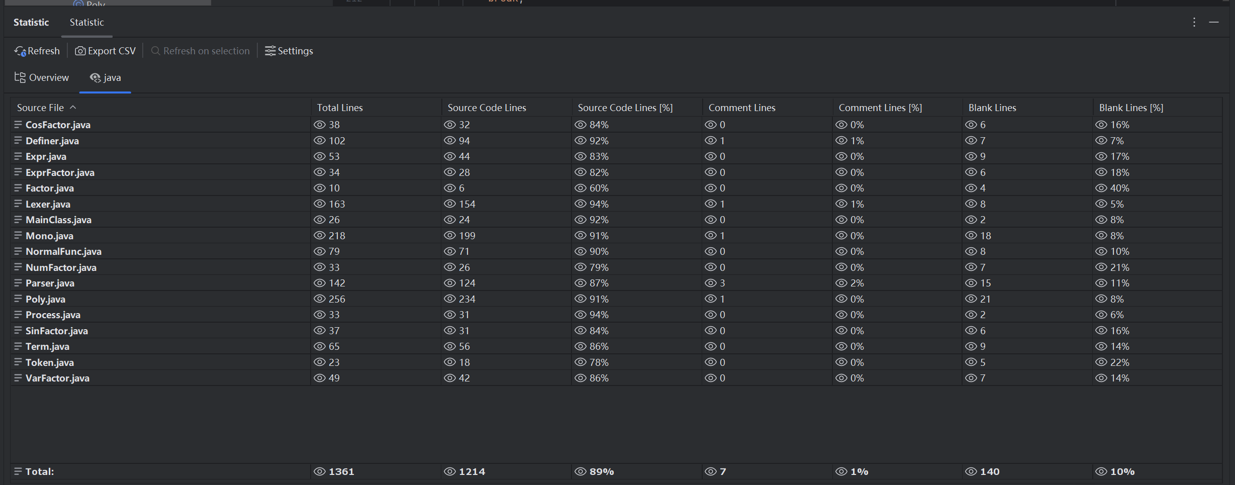Toggle sort arrow on Source File column
The height and width of the screenshot is (485, 1235).
click(73, 108)
